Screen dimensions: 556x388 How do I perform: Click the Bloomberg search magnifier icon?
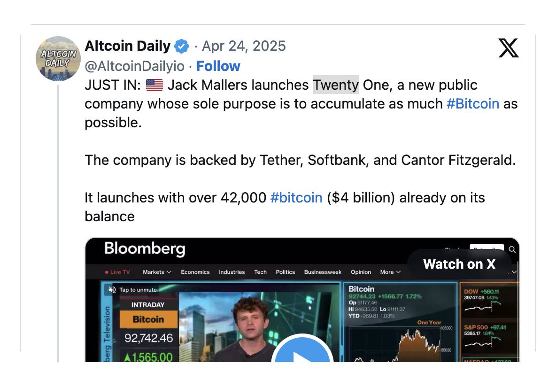[x=512, y=250]
